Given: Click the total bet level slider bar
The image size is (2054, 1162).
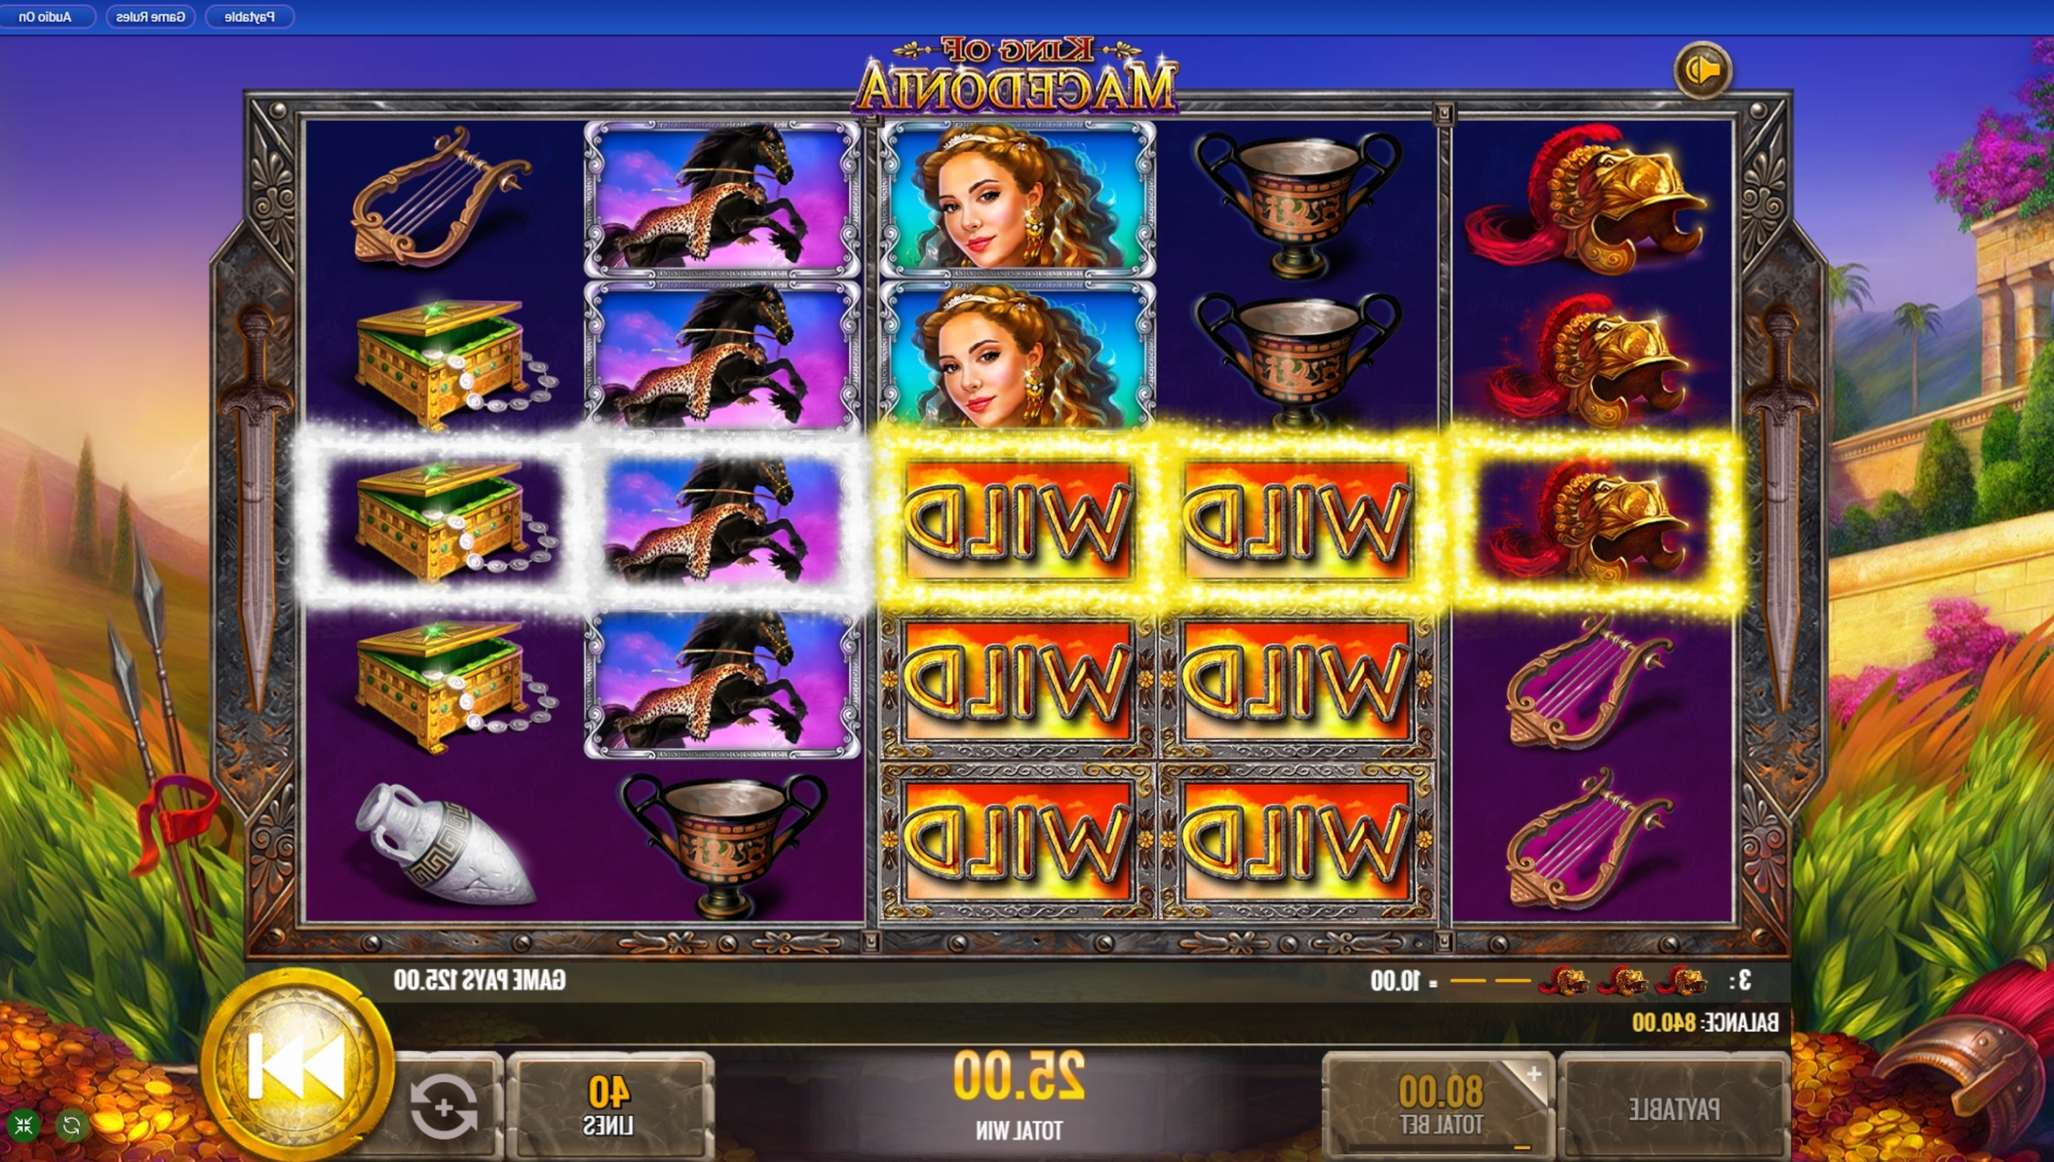Looking at the screenshot, I should [x=1440, y=1147].
